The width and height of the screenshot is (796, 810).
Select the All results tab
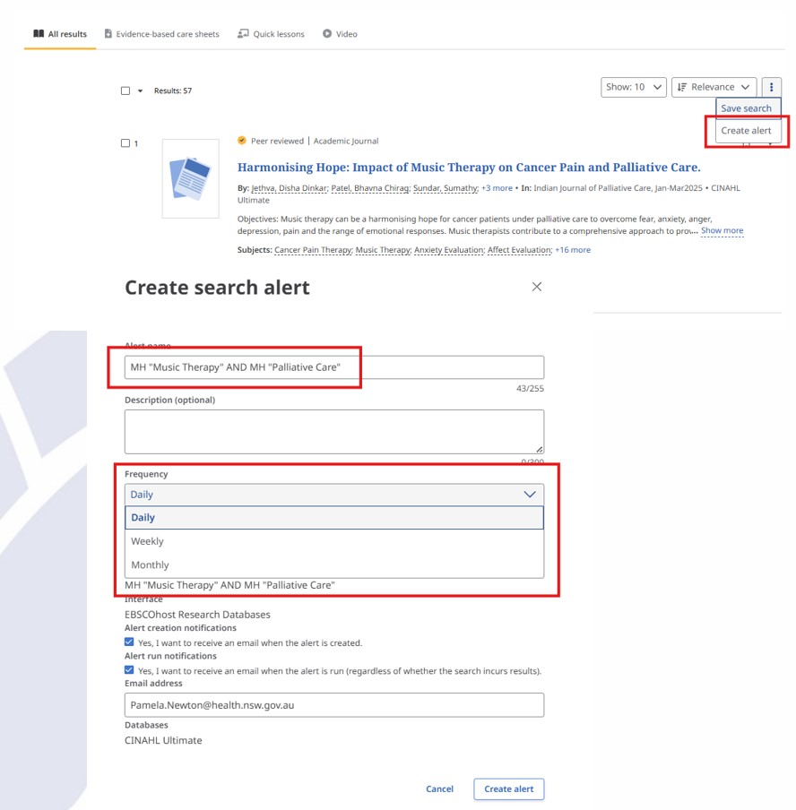pos(60,34)
